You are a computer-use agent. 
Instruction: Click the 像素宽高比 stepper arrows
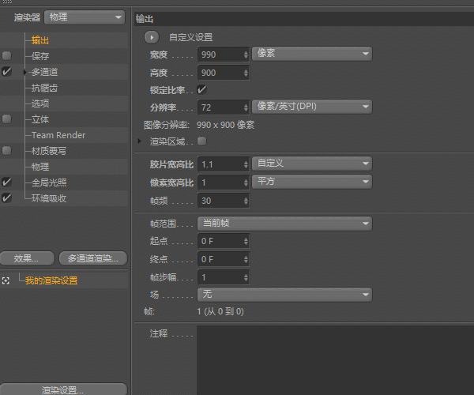(246, 182)
